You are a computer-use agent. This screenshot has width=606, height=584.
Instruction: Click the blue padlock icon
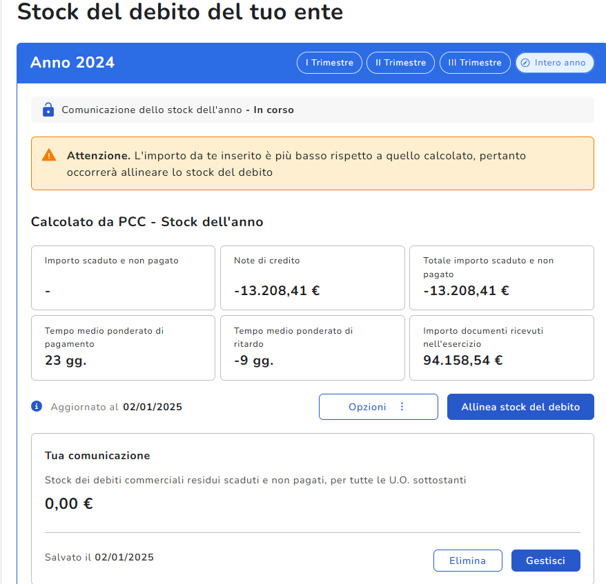(x=48, y=110)
